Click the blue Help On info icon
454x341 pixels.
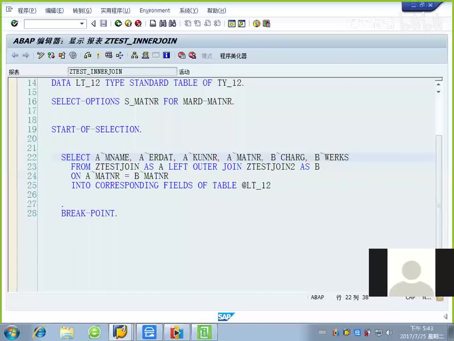166,55
